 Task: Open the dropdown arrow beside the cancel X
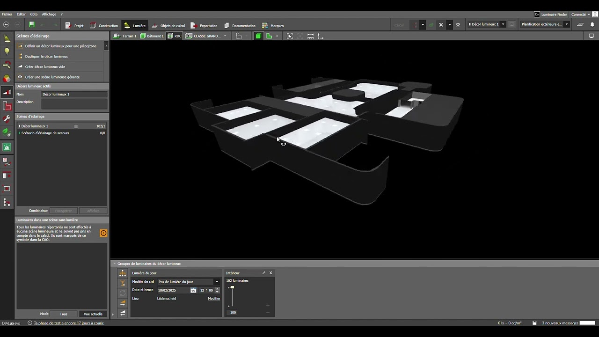(450, 25)
